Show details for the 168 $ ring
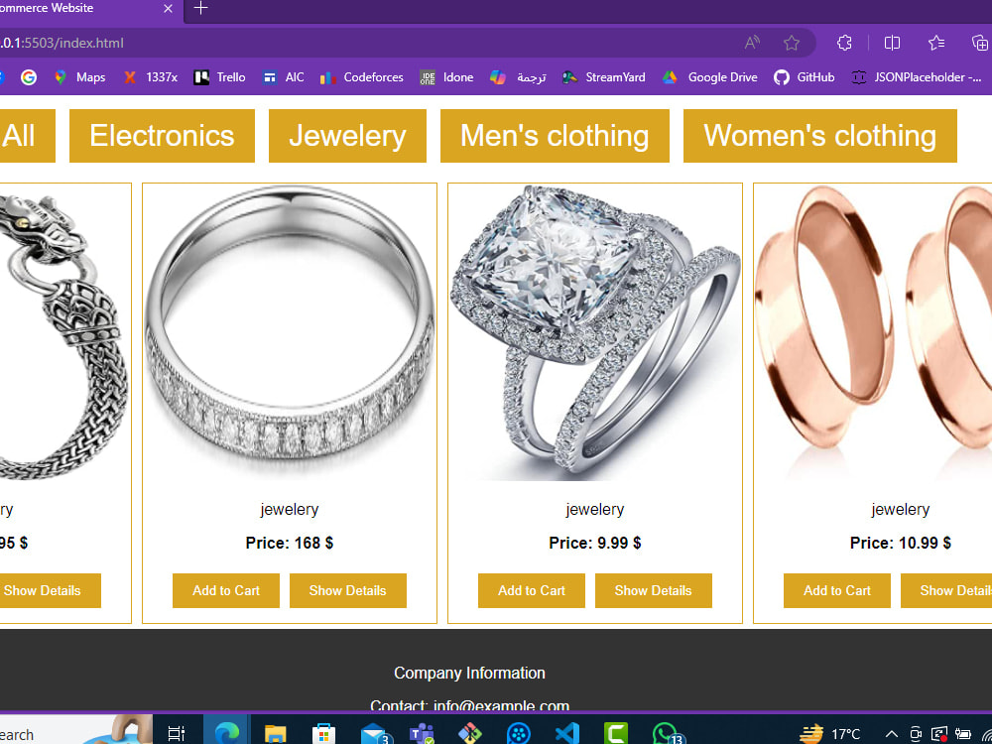 tap(348, 591)
